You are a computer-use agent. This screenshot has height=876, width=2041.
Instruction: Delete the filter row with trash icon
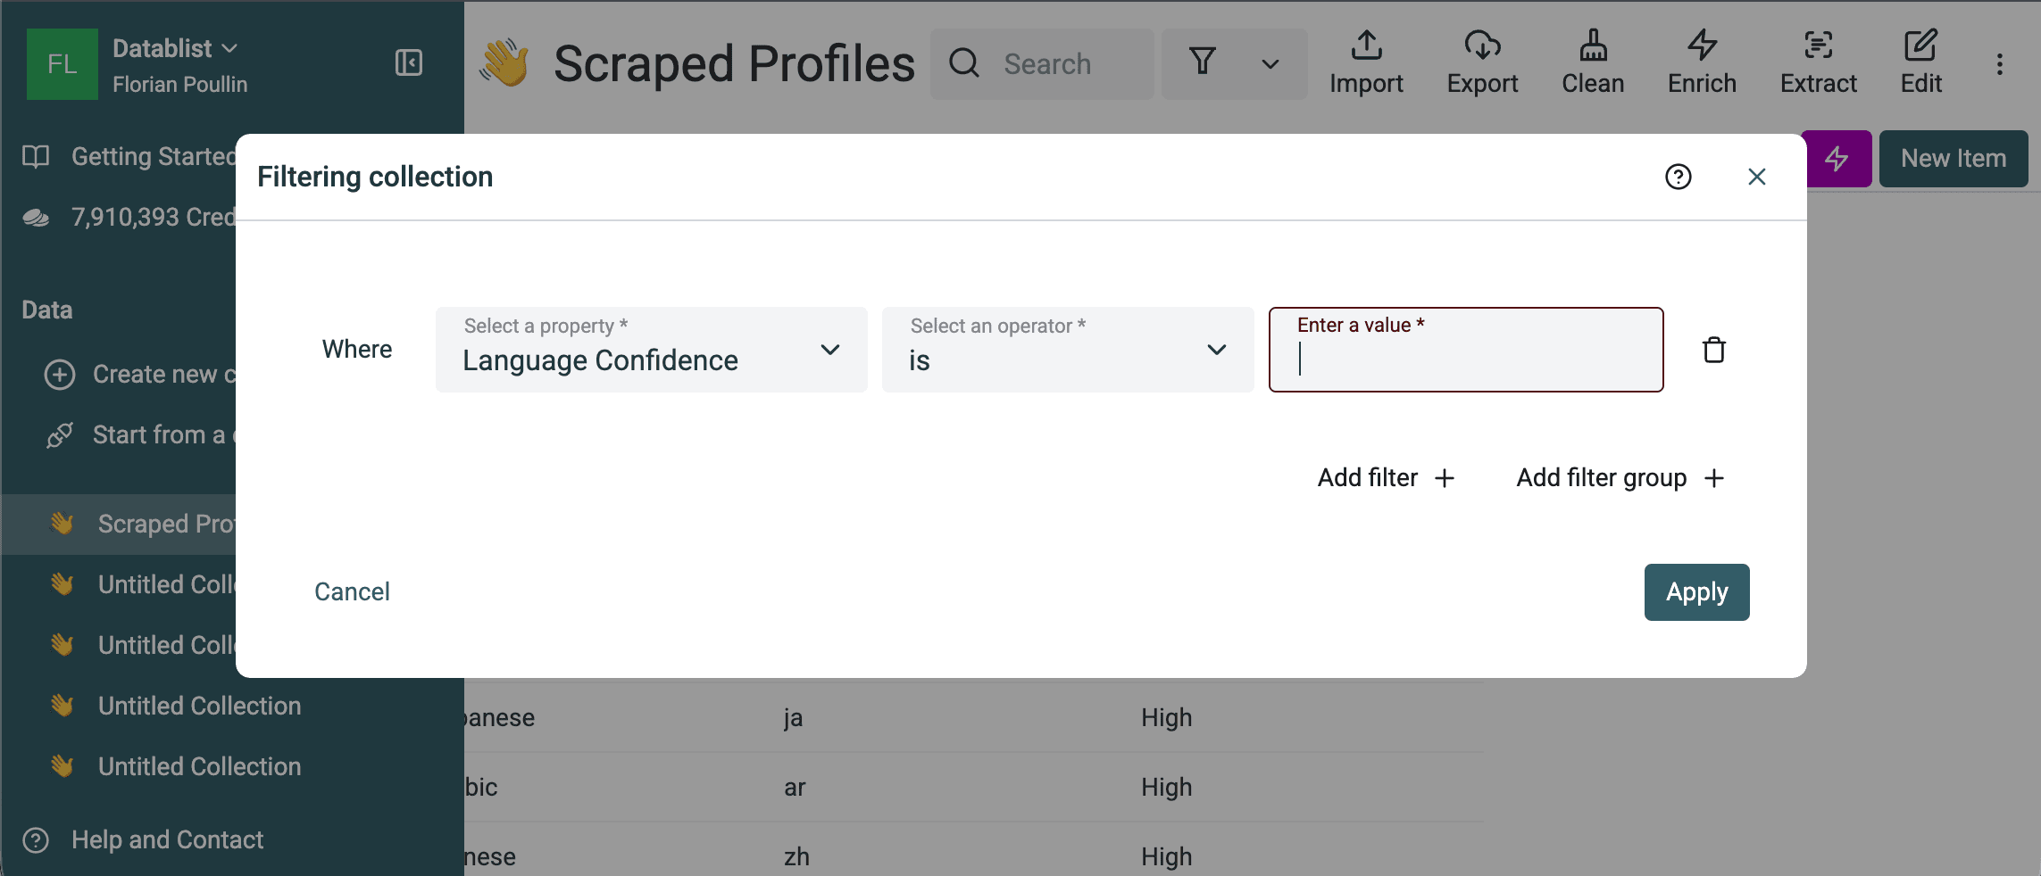pyautogui.click(x=1714, y=350)
